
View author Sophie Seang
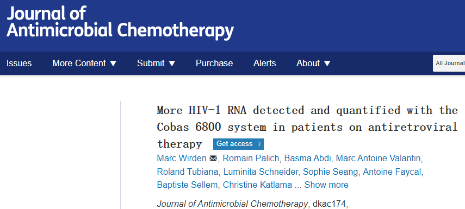click(x=330, y=172)
